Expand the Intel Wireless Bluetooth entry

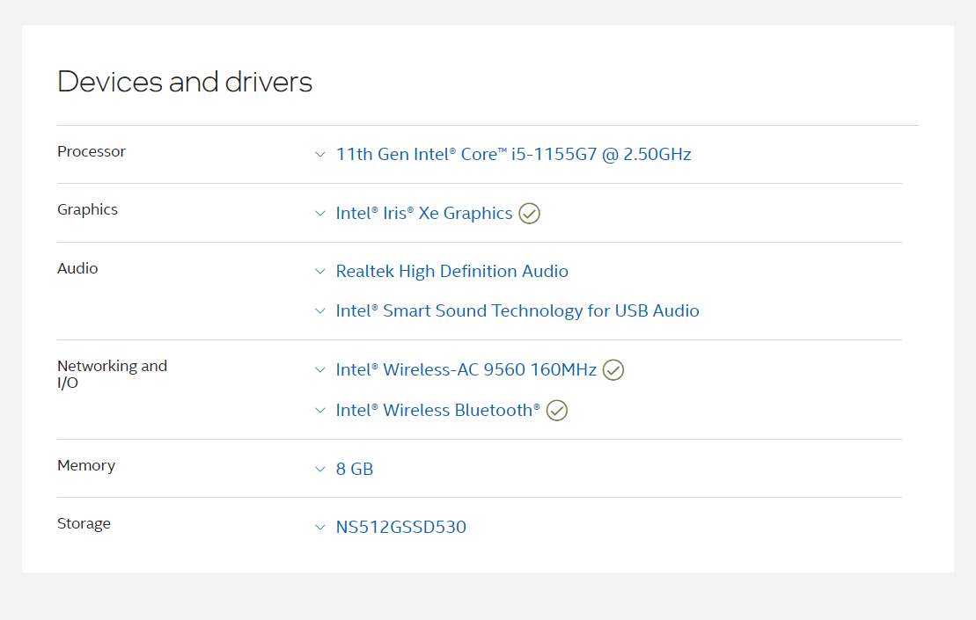tap(320, 411)
